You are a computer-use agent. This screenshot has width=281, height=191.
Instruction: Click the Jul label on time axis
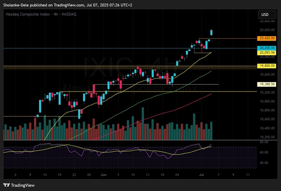click(202, 175)
